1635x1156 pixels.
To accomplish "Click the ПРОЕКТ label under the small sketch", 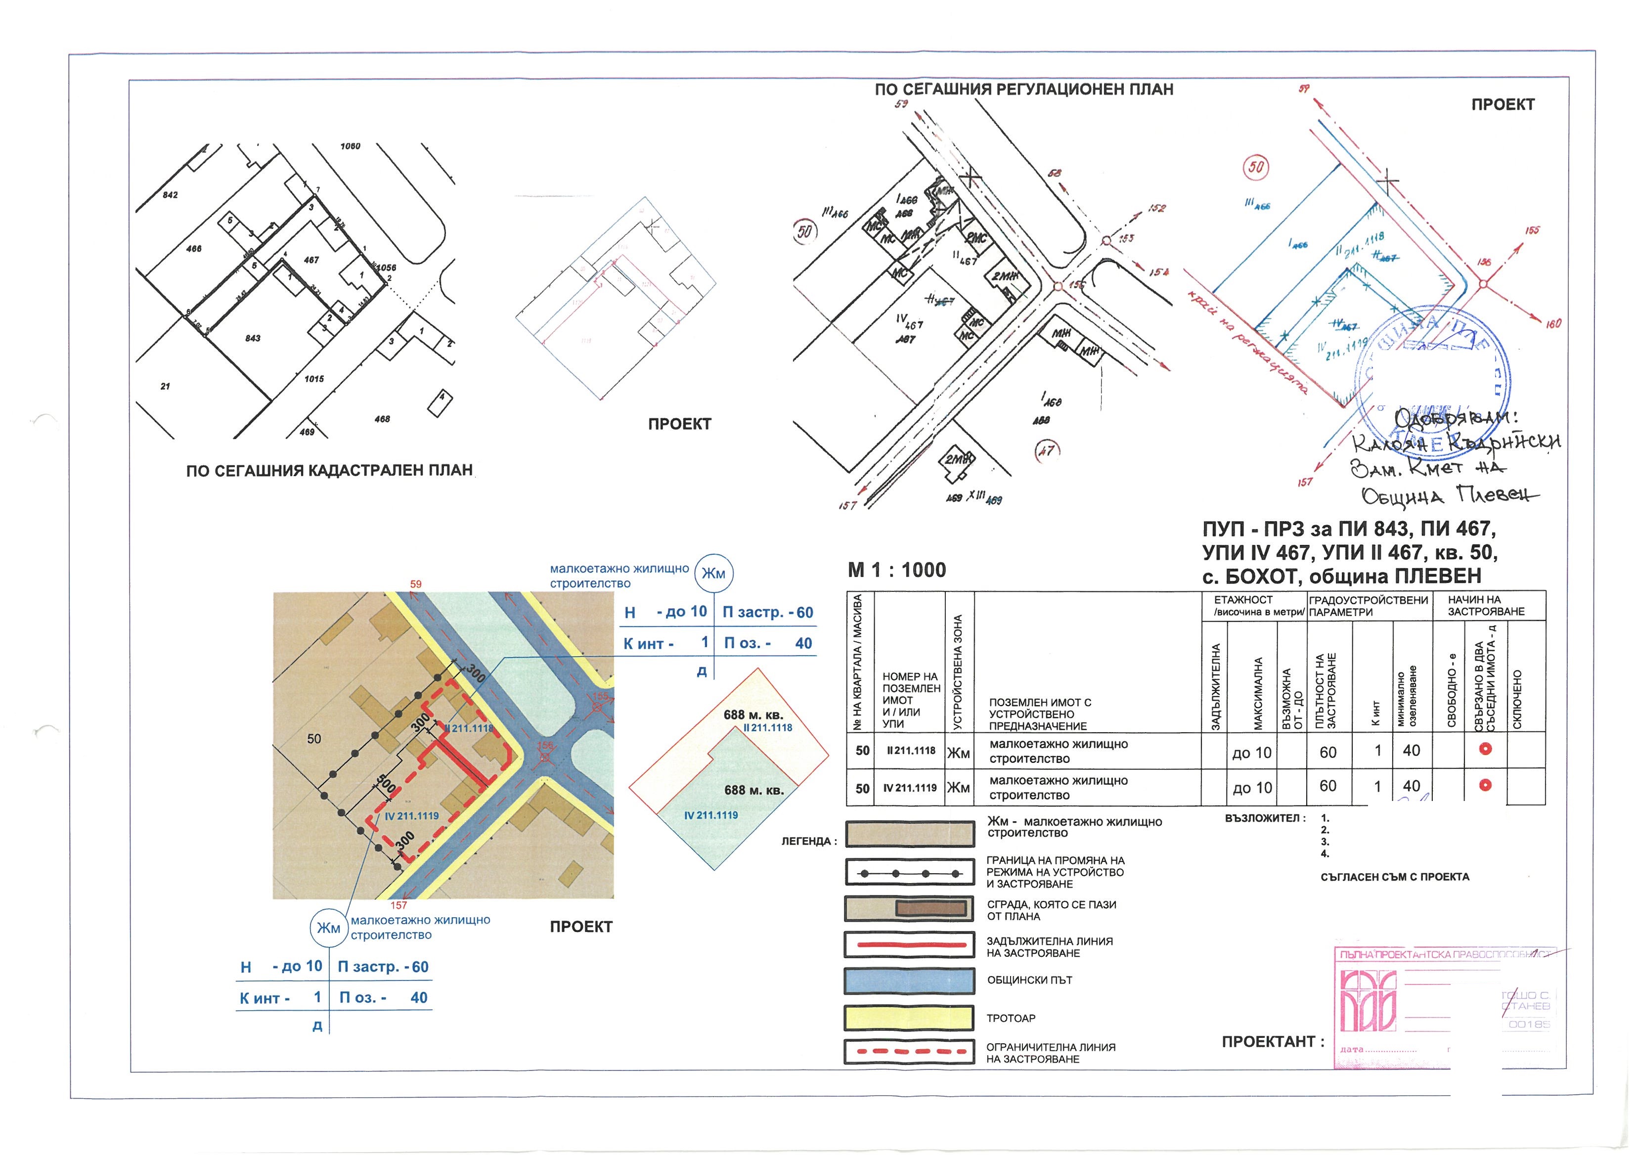I will click(679, 424).
